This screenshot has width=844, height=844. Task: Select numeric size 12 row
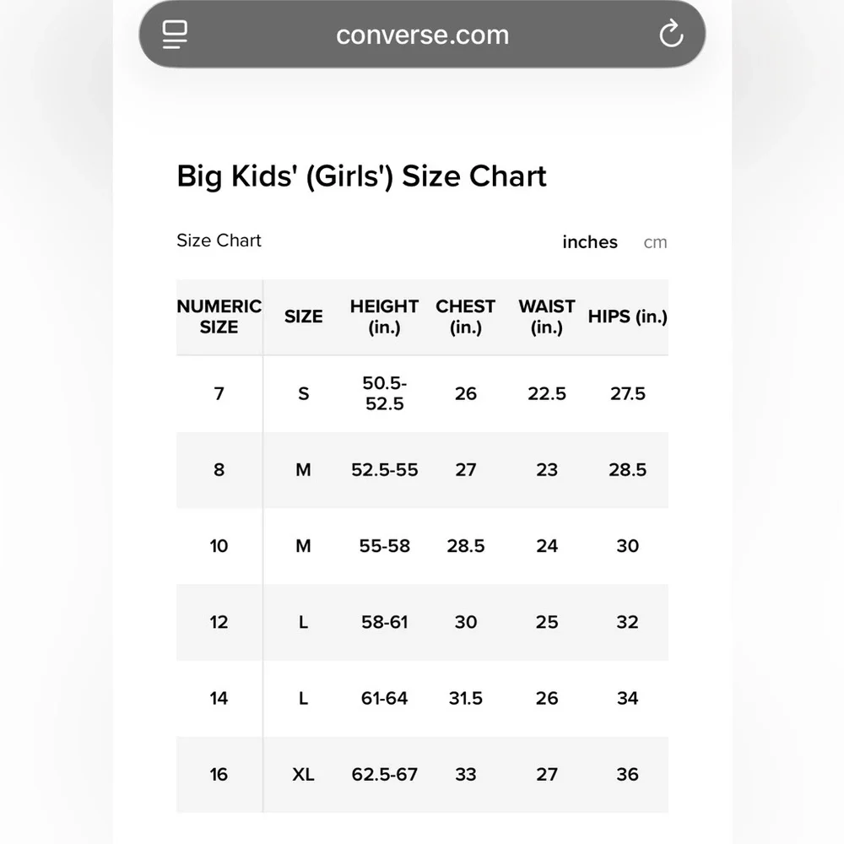(422, 622)
